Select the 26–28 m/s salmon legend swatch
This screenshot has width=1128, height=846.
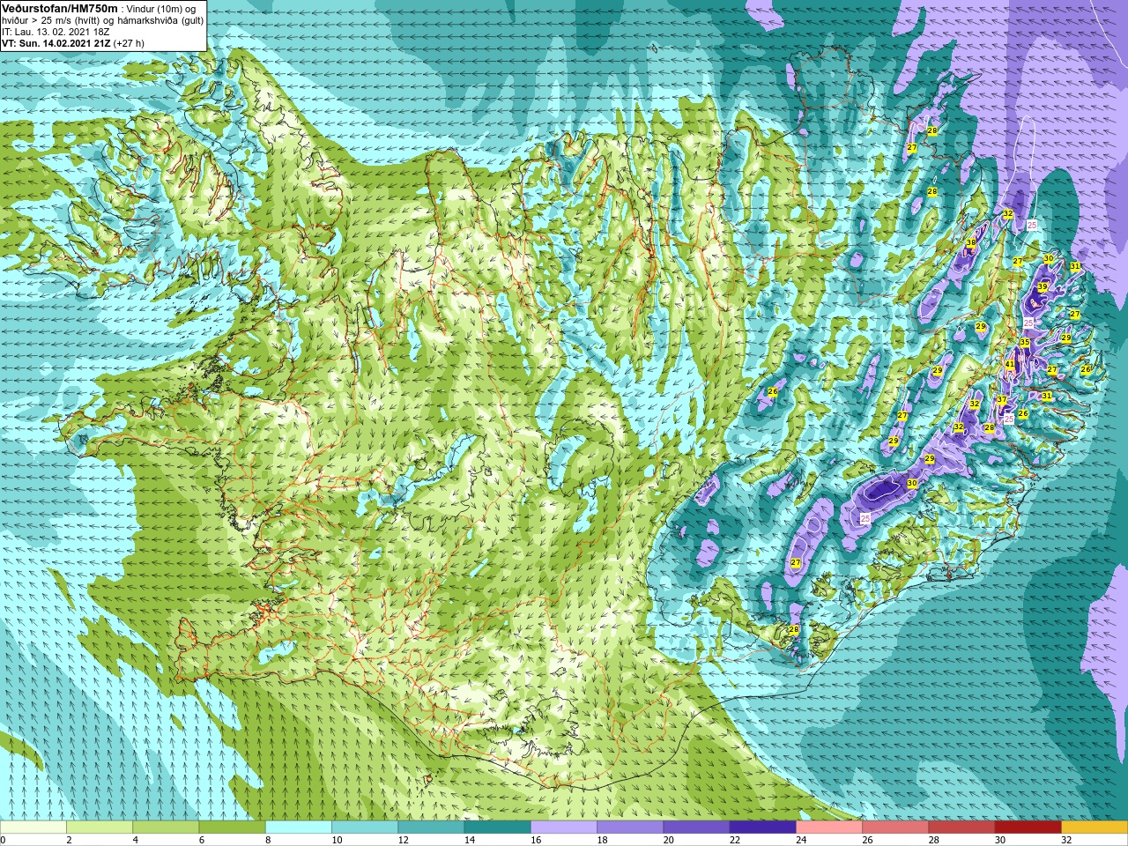[x=895, y=827]
